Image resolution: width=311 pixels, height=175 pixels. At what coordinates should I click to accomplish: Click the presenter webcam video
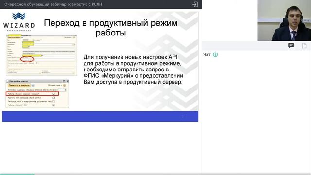[284, 20]
